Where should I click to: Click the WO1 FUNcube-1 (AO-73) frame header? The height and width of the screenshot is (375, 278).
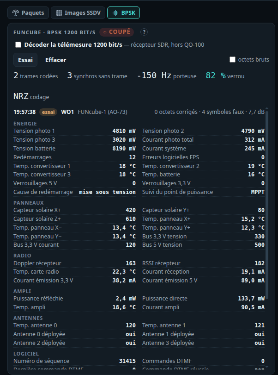click(x=94, y=112)
